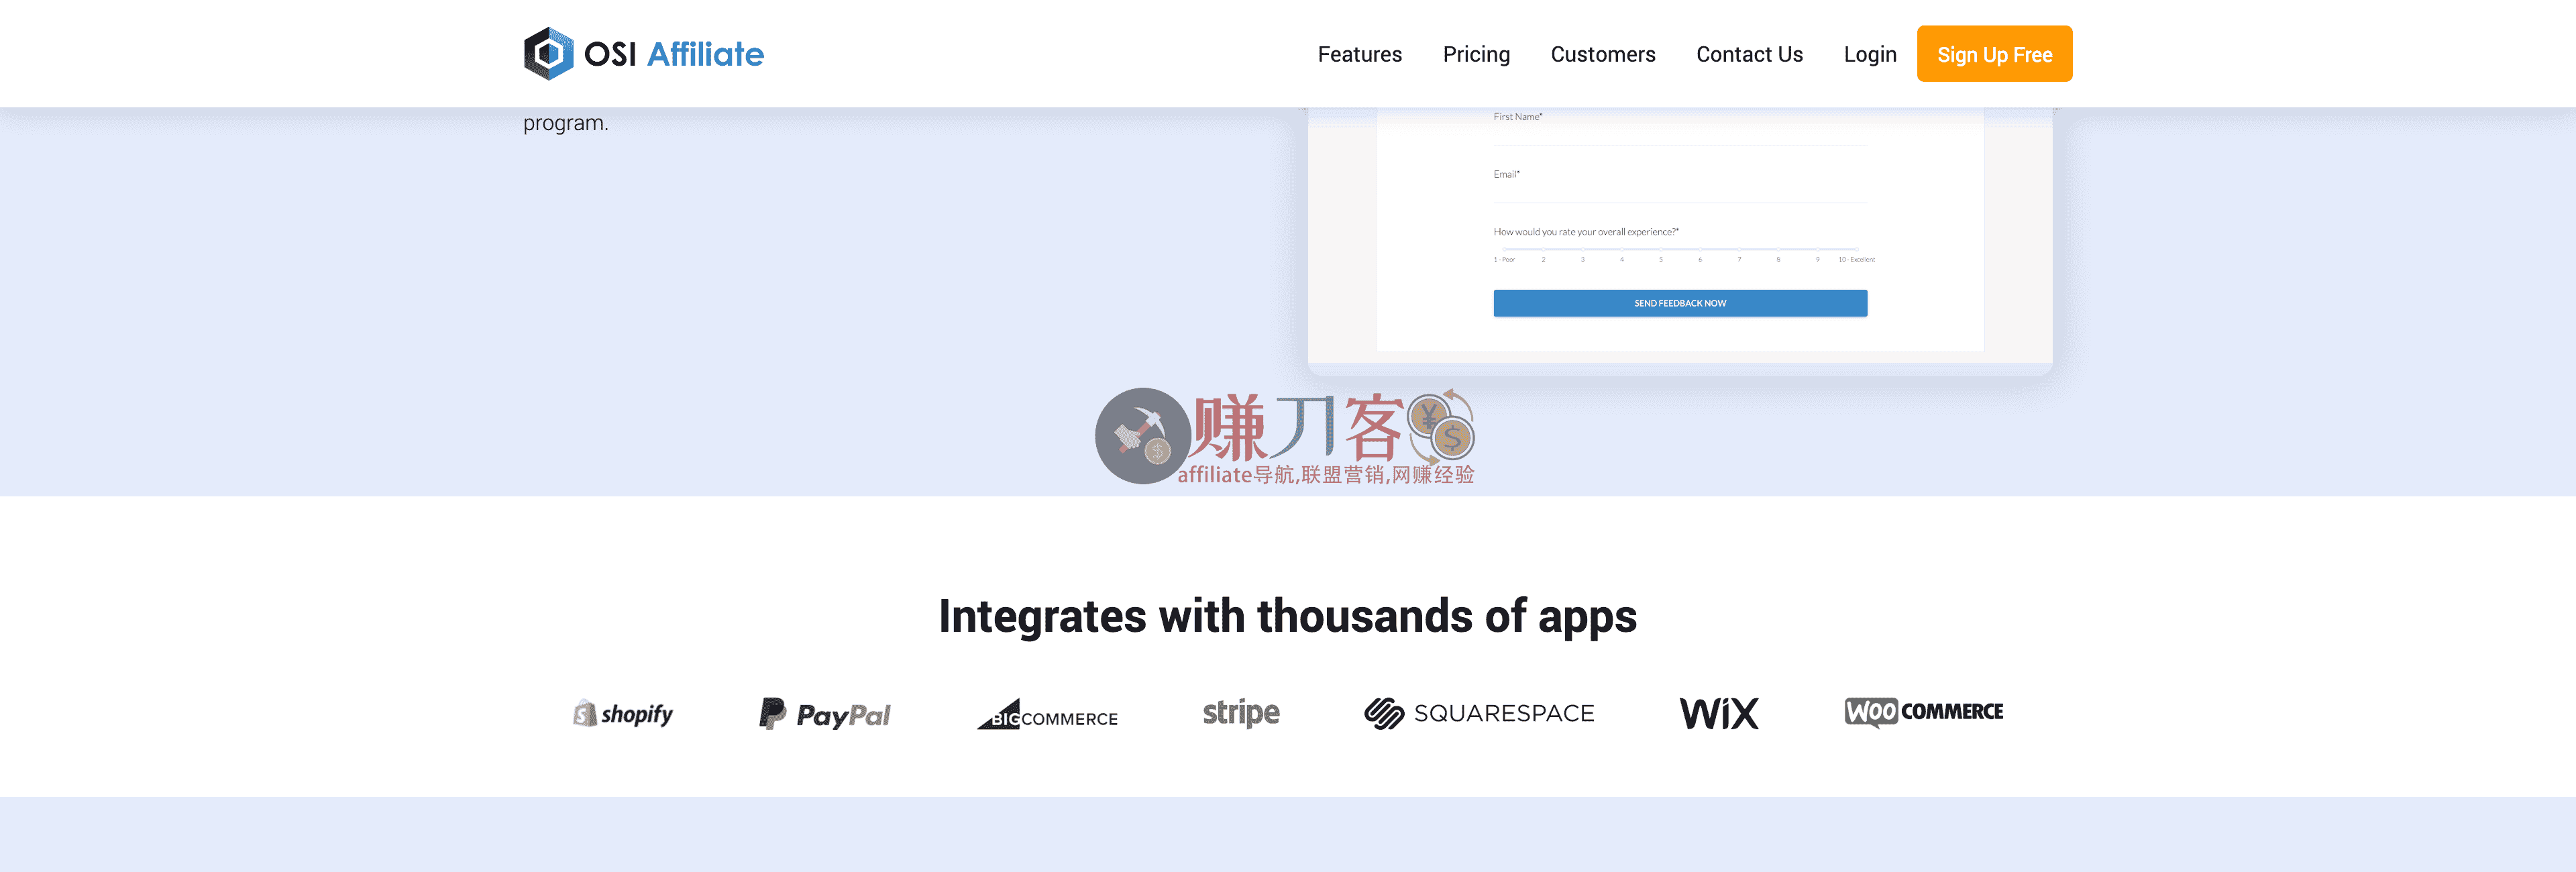
Task: Open the Contact Us page
Action: (1749, 54)
